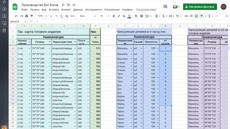This screenshot has height=129, width=230.
Task: Click the browser sidebar star bookmark icon
Action: (x=4, y=2)
